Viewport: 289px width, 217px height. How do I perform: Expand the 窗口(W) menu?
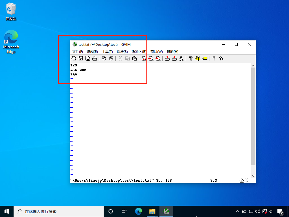coord(156,52)
